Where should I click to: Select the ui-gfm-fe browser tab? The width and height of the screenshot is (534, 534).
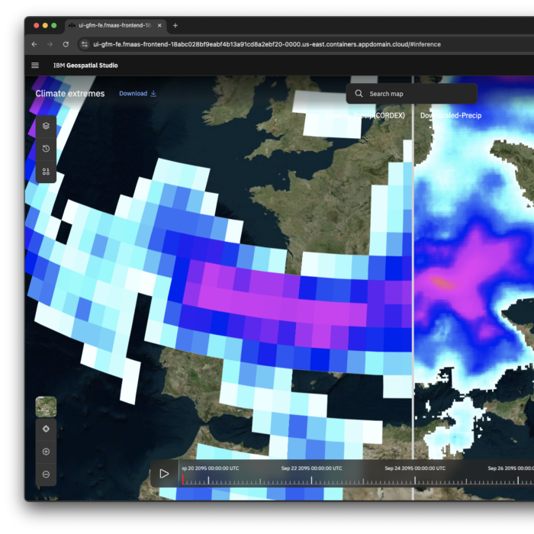point(114,25)
